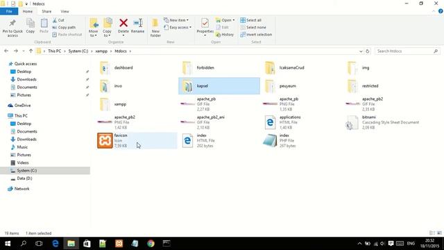Click the Up directory arrow

pos(31,51)
